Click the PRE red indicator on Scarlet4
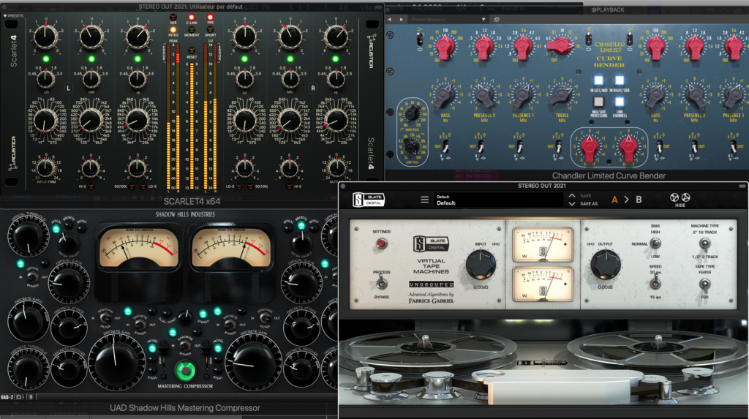Screen dimensions: 749x419 point(210,18)
